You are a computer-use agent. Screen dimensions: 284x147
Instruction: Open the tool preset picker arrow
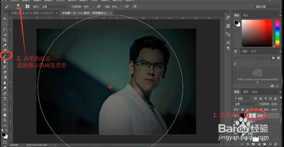pyautogui.click(x=11, y=7)
